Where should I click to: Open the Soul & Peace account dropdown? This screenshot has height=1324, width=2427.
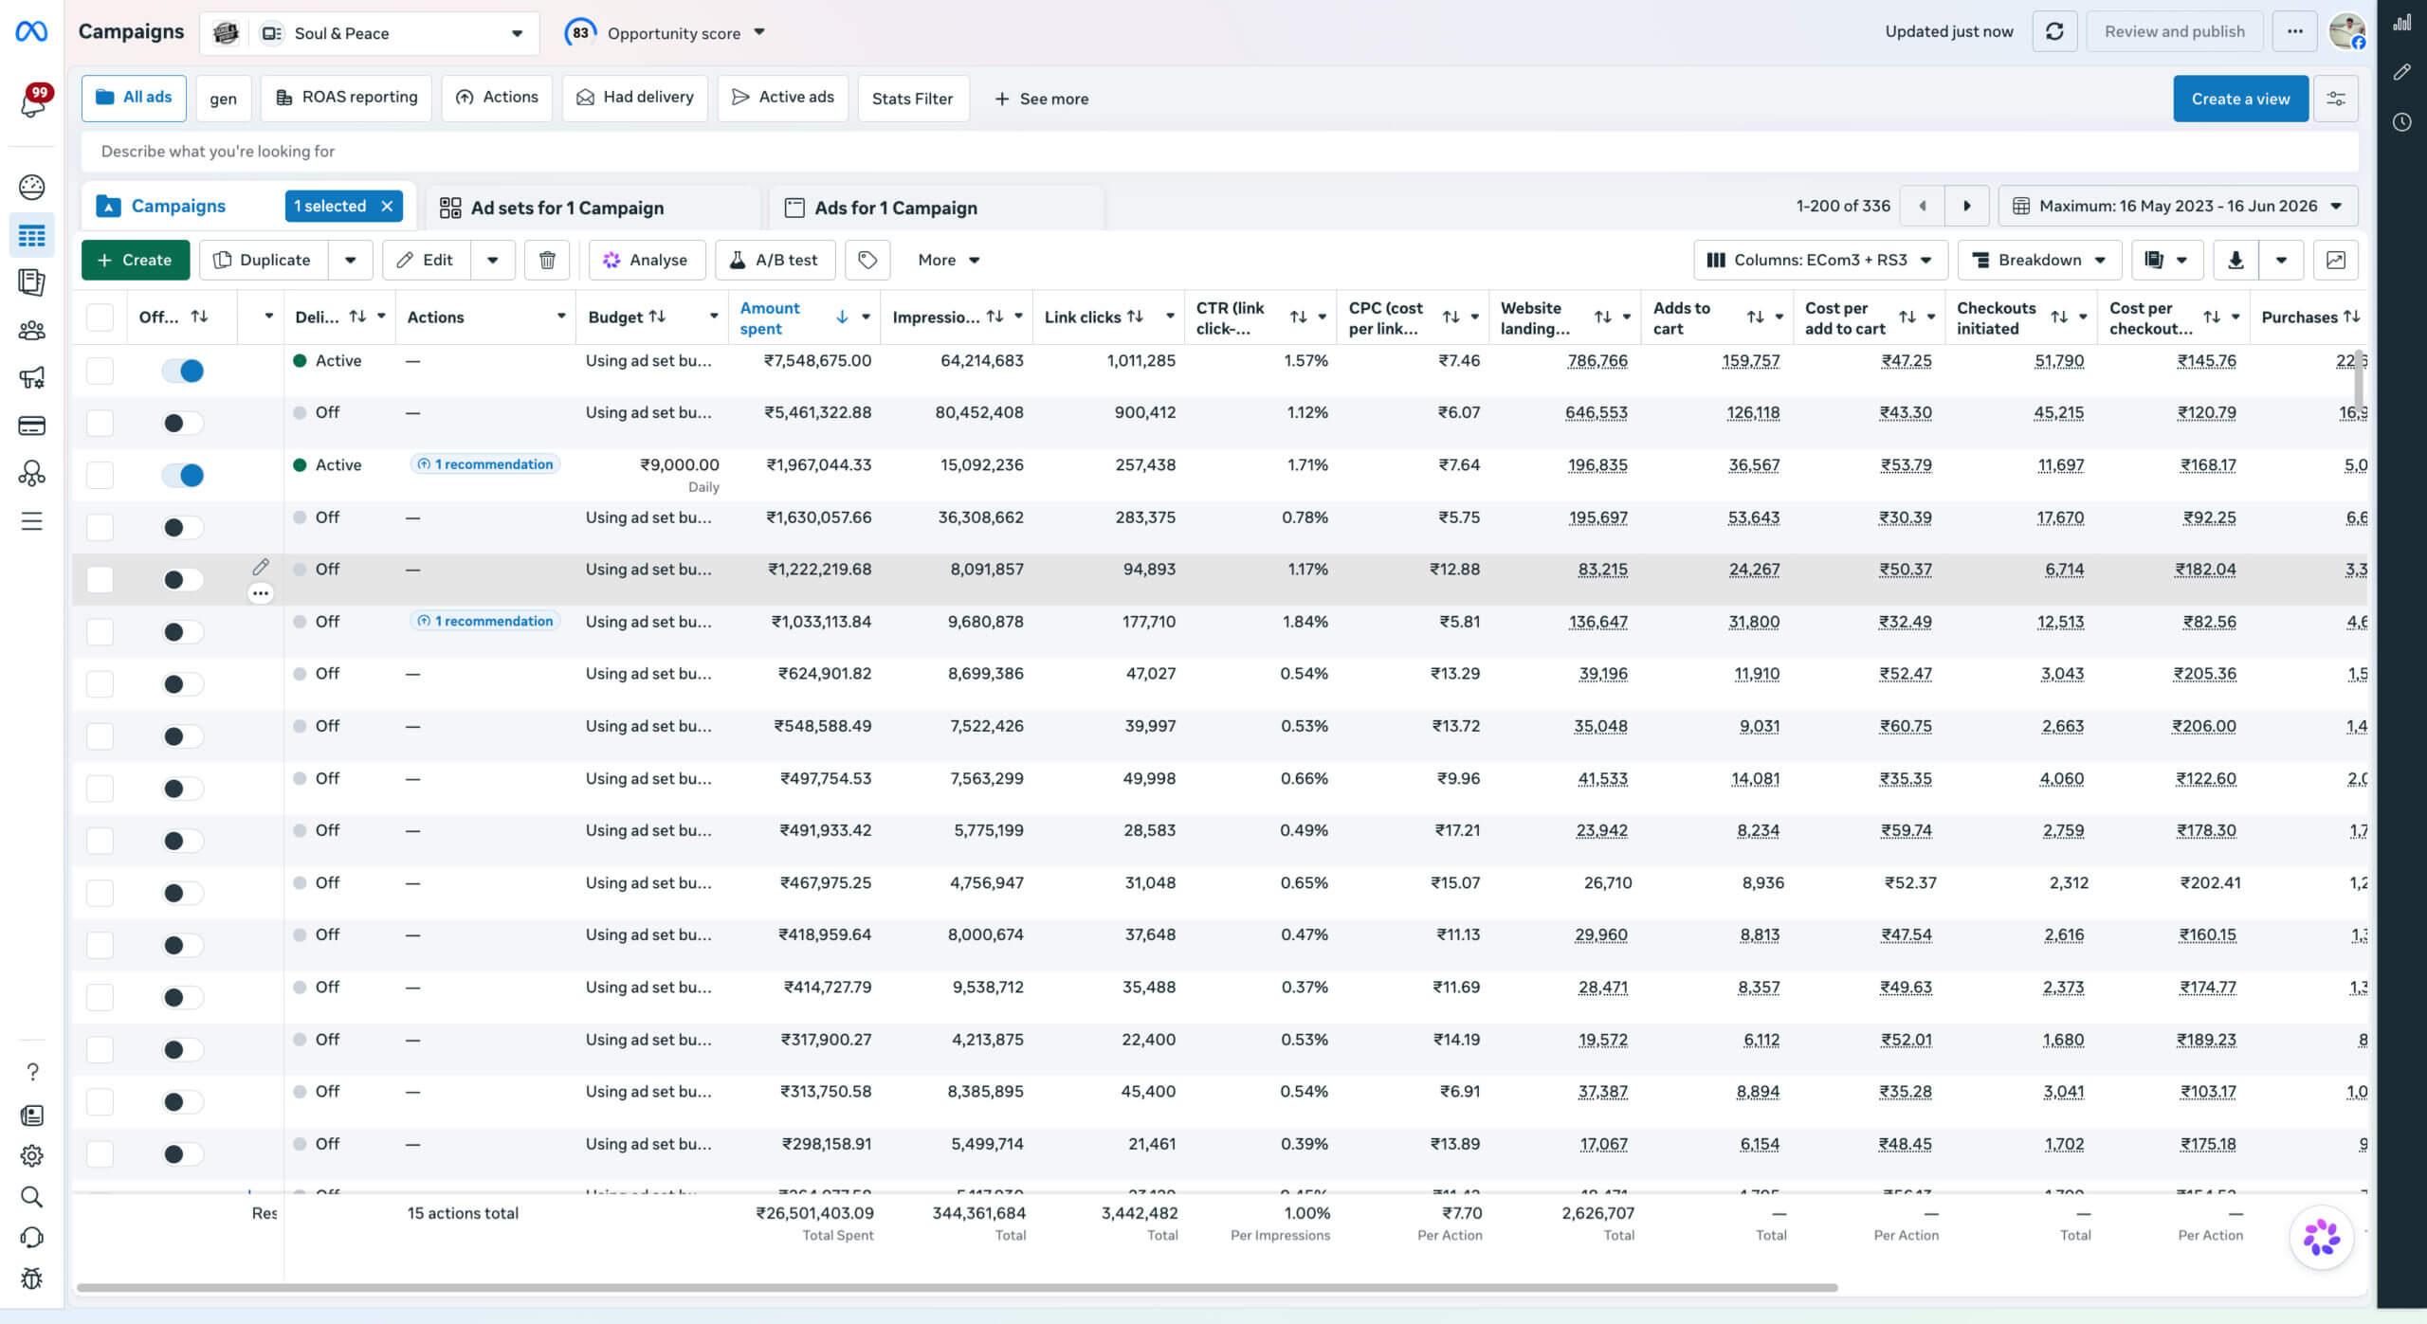(x=370, y=33)
